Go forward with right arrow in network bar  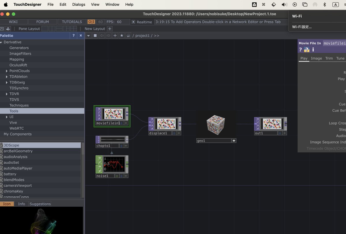tap(108, 35)
